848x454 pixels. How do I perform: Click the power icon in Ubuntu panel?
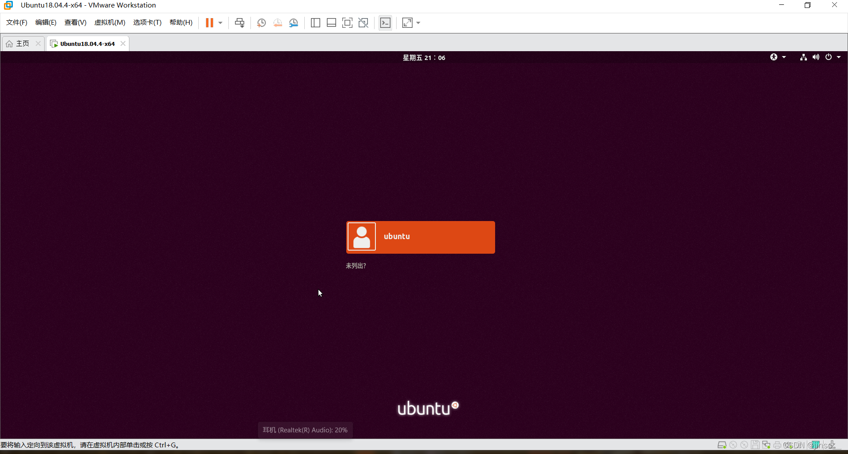coord(829,57)
